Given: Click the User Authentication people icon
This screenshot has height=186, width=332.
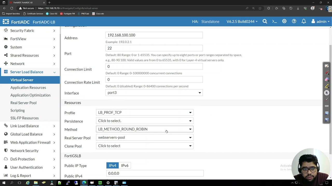Looking at the screenshot, I should [x=6, y=167].
